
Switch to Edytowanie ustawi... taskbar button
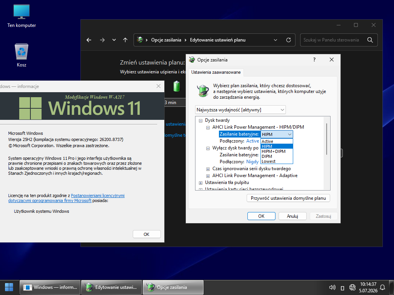[112, 287]
